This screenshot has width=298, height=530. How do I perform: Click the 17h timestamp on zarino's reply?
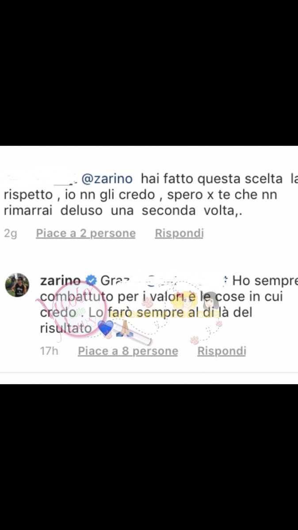(x=49, y=351)
